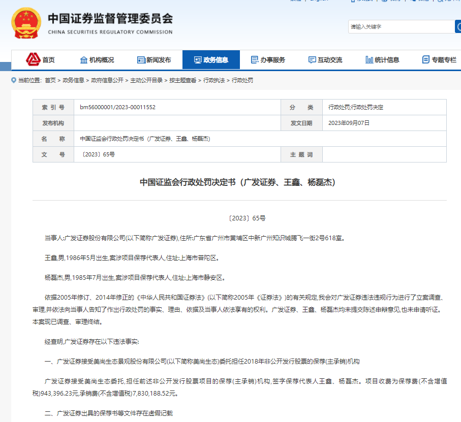461x422 pixels.
Task: Click the 主题词 table label
Action: 301,154
